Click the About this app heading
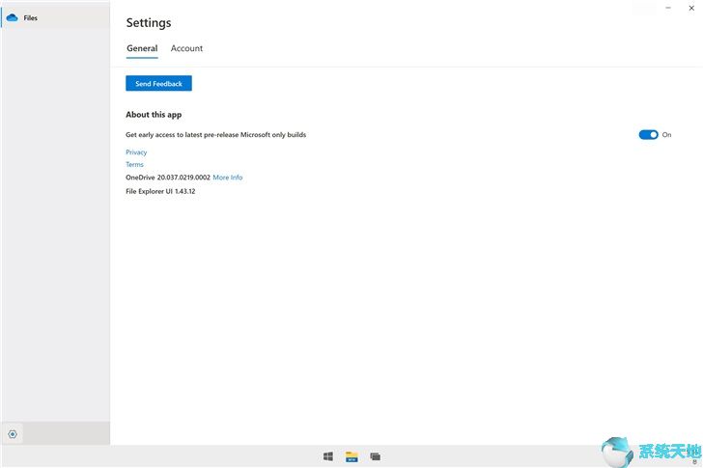 point(154,115)
